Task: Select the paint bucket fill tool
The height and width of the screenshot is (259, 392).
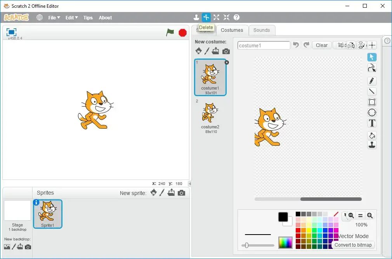Action: tap(372, 136)
